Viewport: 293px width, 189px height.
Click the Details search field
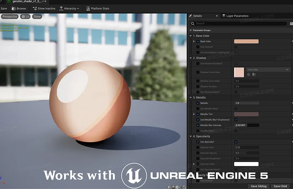[x=239, y=23]
